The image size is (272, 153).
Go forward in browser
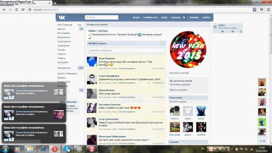pyautogui.click(x=10, y=10)
